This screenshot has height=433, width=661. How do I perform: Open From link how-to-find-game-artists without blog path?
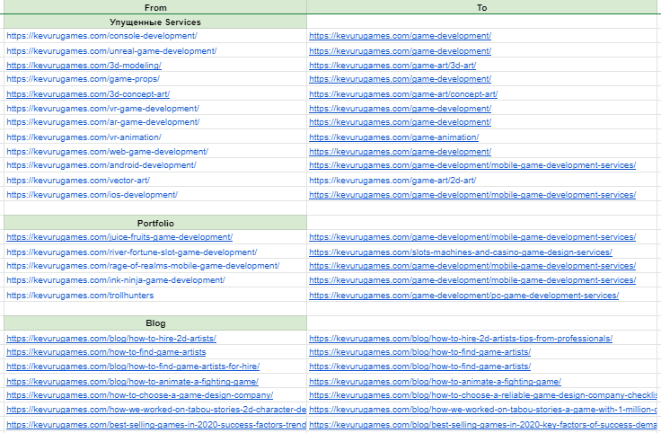pyautogui.click(x=106, y=351)
